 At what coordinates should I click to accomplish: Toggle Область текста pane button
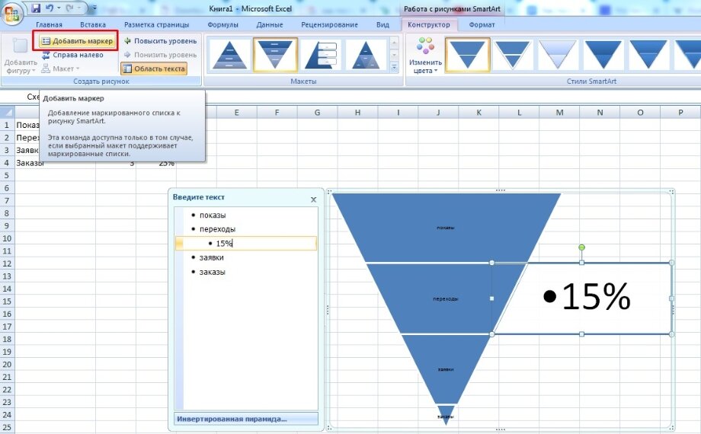154,69
